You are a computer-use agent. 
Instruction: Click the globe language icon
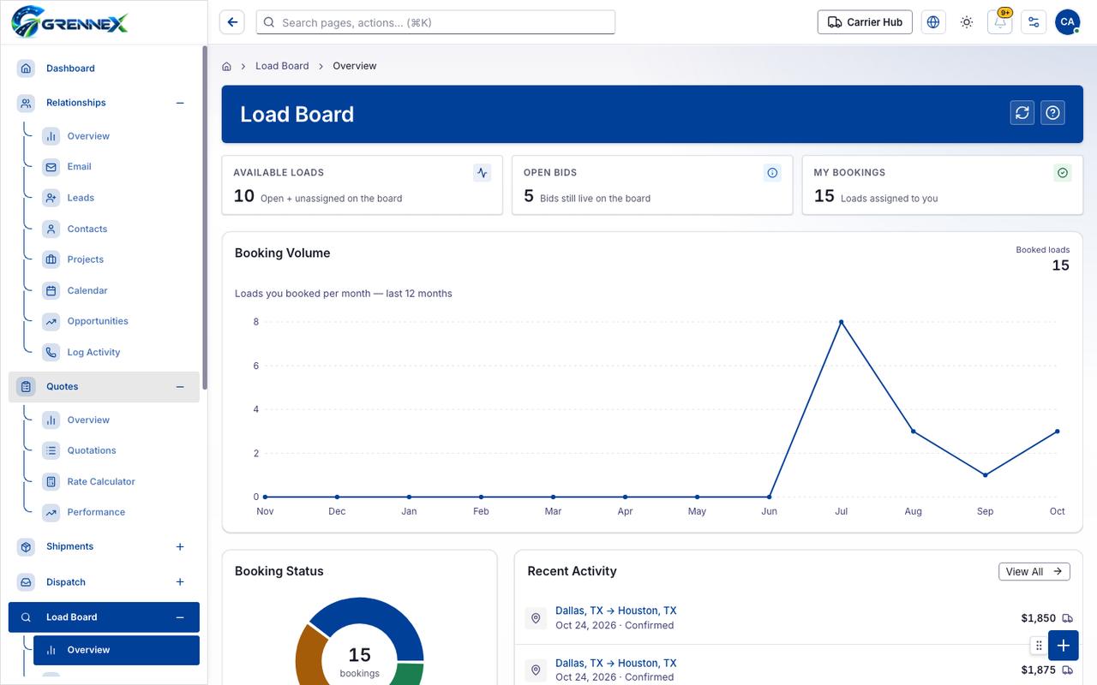pyautogui.click(x=933, y=22)
